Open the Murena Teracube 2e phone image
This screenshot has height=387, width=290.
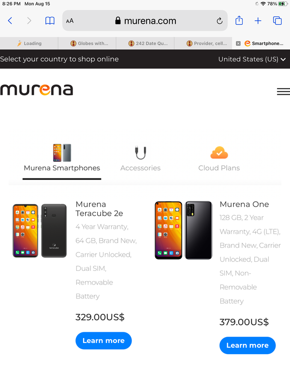coord(40,231)
